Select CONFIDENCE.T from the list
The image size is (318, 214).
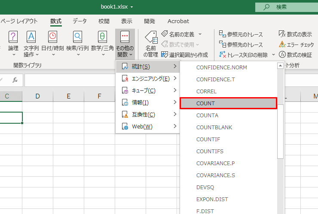(228, 80)
